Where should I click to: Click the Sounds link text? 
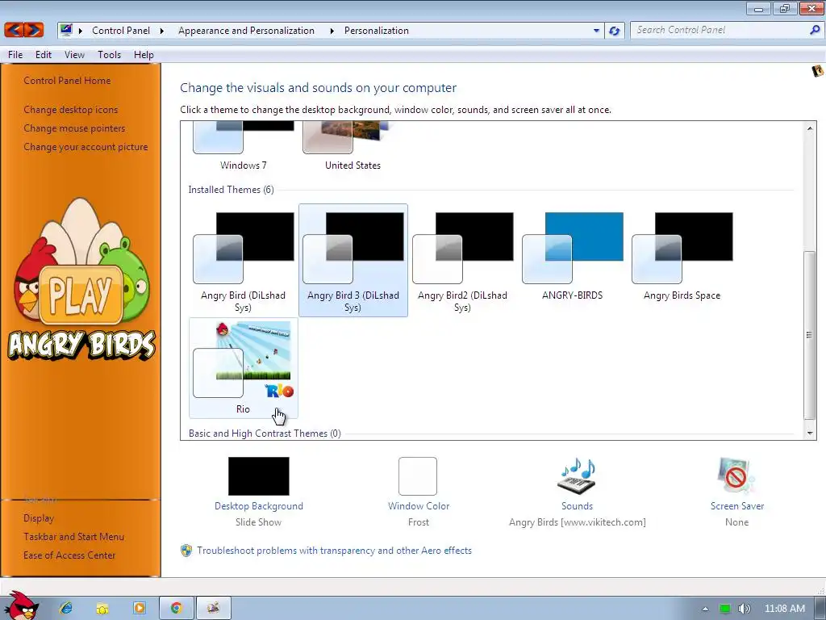pyautogui.click(x=577, y=506)
